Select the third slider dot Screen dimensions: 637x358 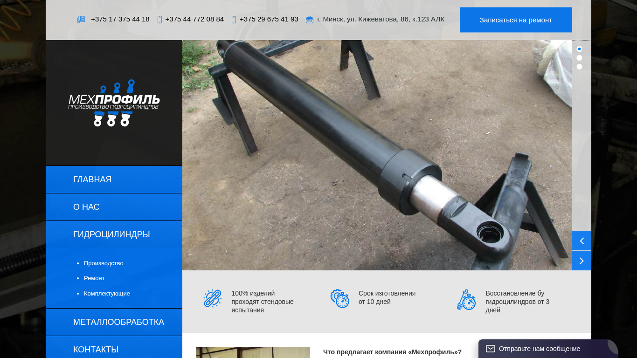(579, 67)
